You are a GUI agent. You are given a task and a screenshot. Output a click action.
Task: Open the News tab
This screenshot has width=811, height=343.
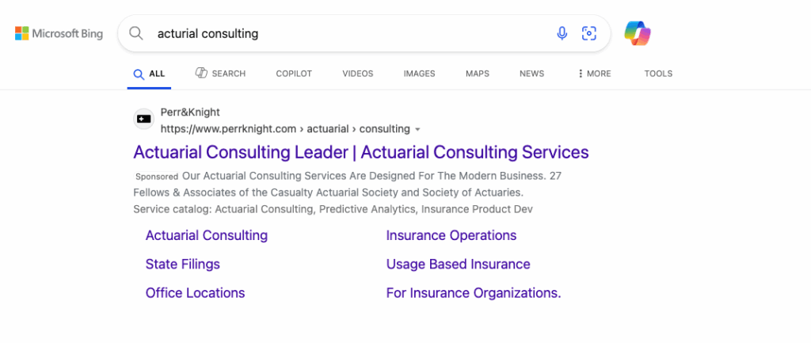pyautogui.click(x=531, y=74)
